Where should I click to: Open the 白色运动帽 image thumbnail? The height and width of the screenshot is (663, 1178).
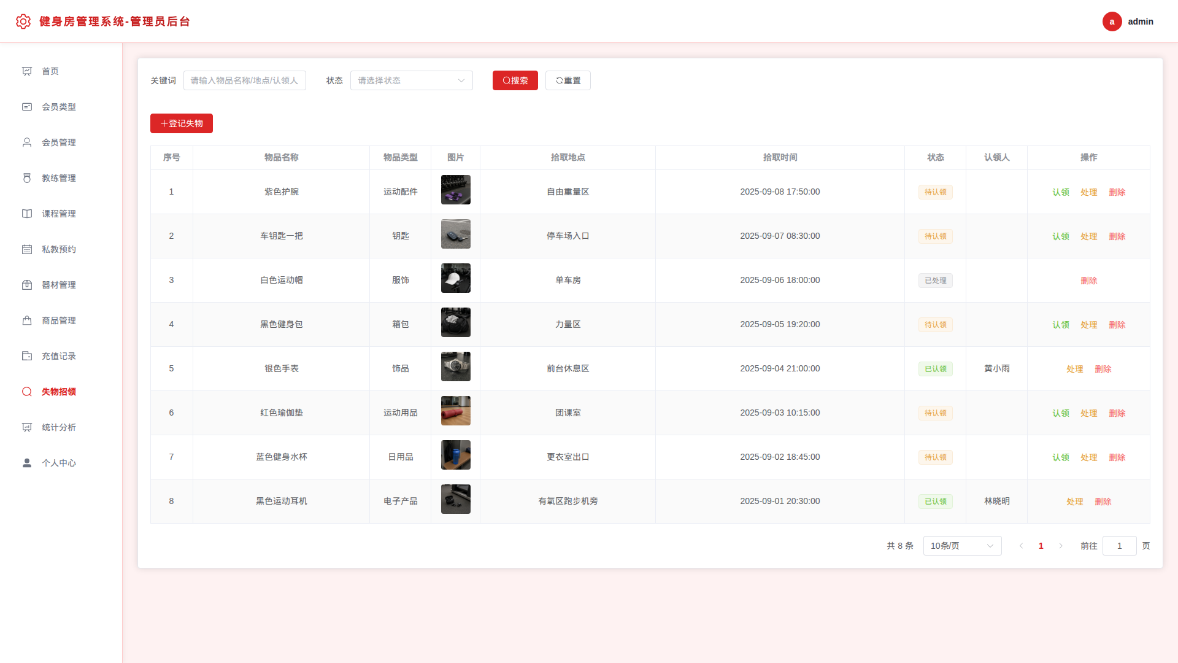pos(456,278)
